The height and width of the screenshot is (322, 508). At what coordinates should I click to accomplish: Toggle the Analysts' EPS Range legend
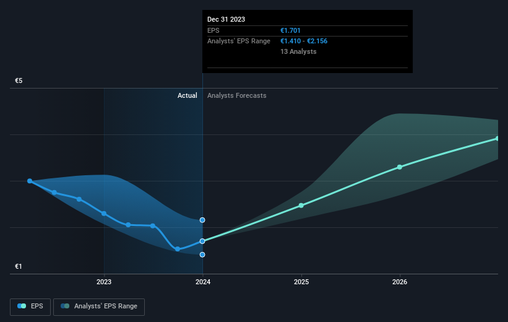pyautogui.click(x=99, y=307)
